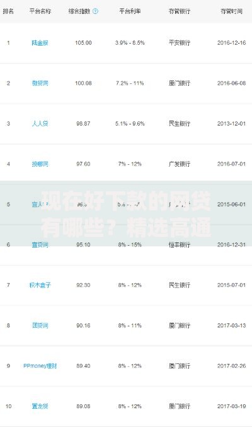Click the 平台利率 column header
The image size is (252, 427).
click(130, 11)
